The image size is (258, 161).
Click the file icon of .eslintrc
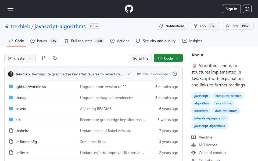pos(11,152)
